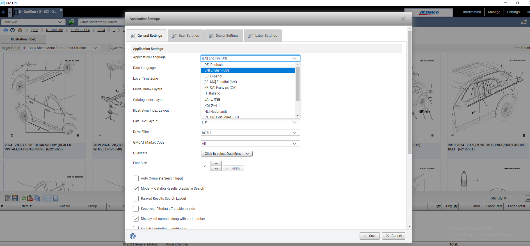Decrease font size with down stepper

tap(216, 169)
